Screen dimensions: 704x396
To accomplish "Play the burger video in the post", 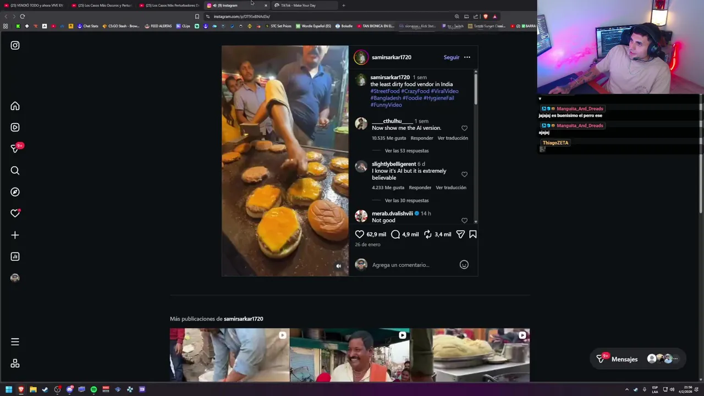I will [285, 161].
